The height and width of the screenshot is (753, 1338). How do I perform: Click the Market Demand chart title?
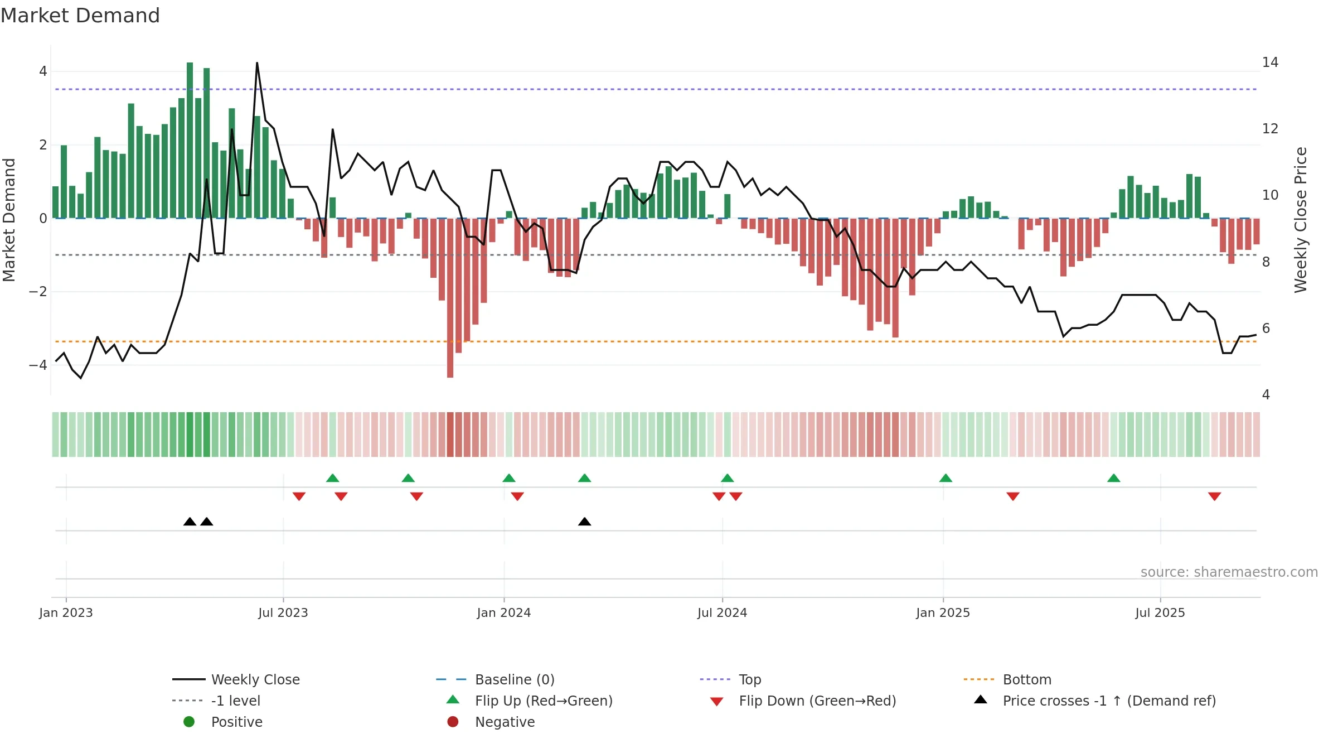[80, 16]
